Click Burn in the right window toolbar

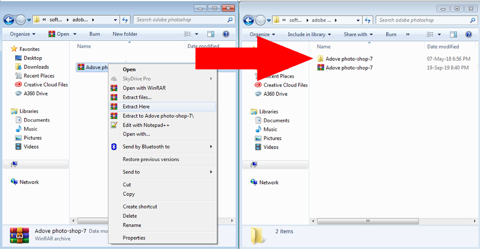391,34
